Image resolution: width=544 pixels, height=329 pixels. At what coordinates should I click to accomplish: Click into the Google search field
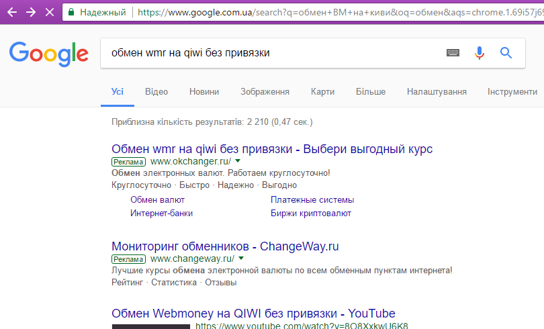269,53
